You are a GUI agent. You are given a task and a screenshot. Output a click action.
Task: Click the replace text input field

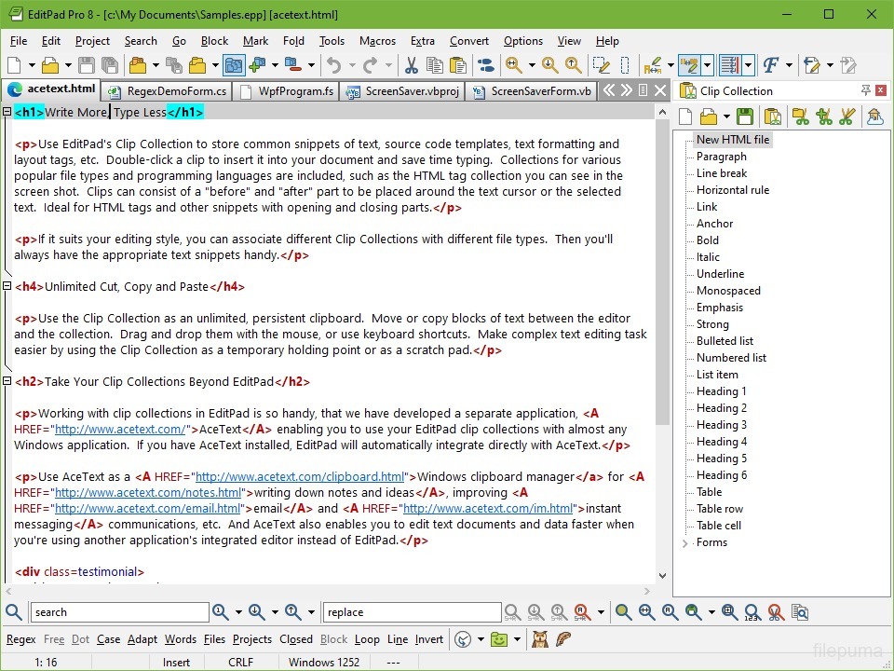coord(412,612)
